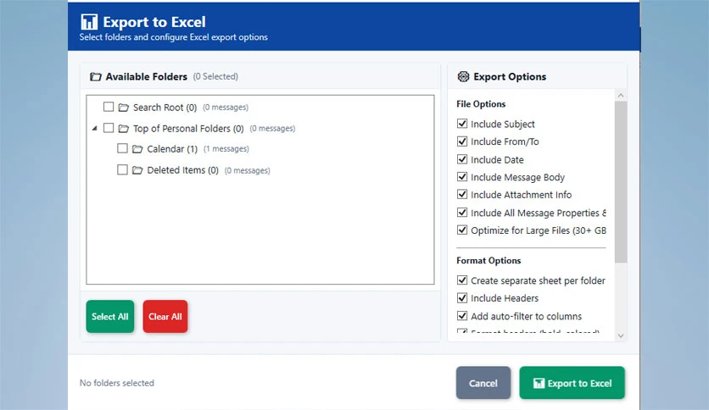Click the 'Format Options' section heading
This screenshot has width=709, height=410.
[488, 261]
